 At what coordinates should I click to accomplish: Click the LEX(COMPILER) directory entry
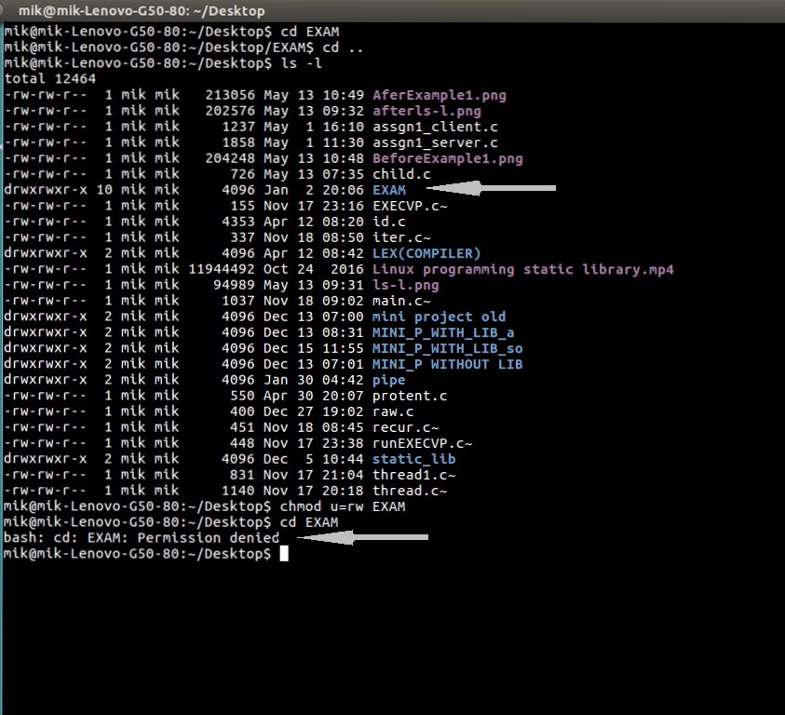coord(422,253)
